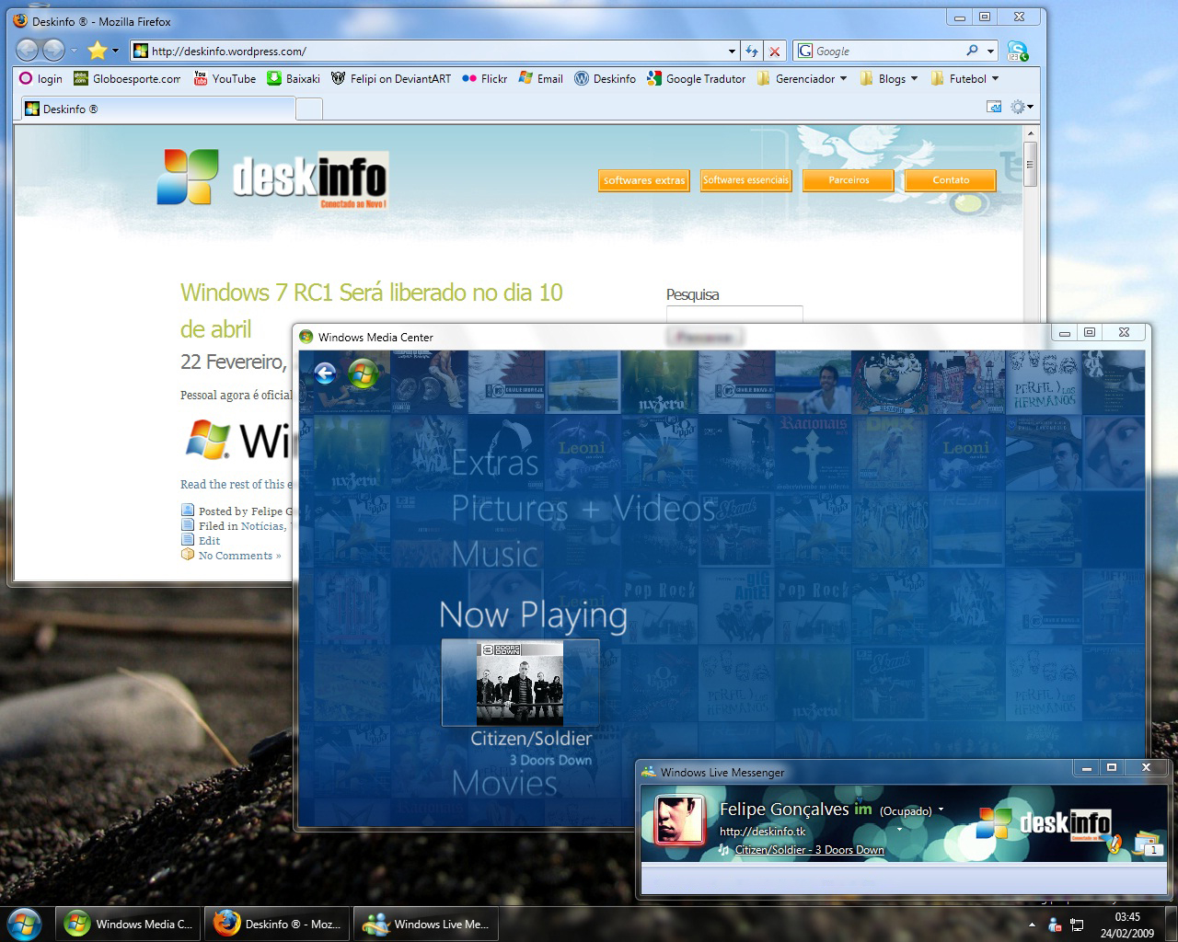Click Citizen/Soldier - 3 Doors Down link
Viewport: 1178px width, 942px height.
point(809,850)
